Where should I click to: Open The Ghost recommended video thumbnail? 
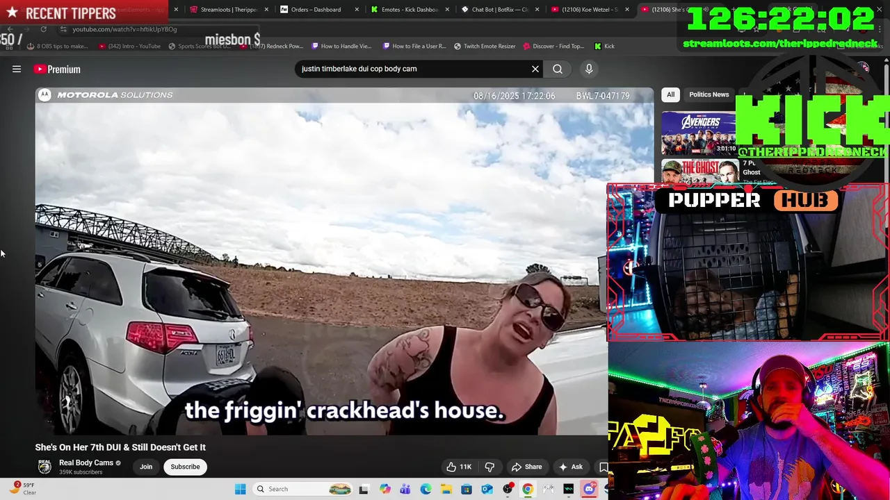click(x=699, y=172)
